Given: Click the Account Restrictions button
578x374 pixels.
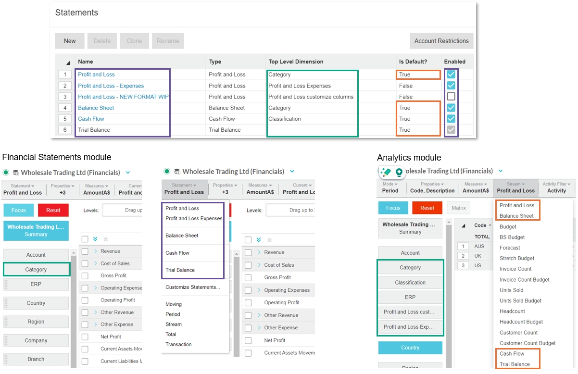Looking at the screenshot, I should [x=441, y=41].
